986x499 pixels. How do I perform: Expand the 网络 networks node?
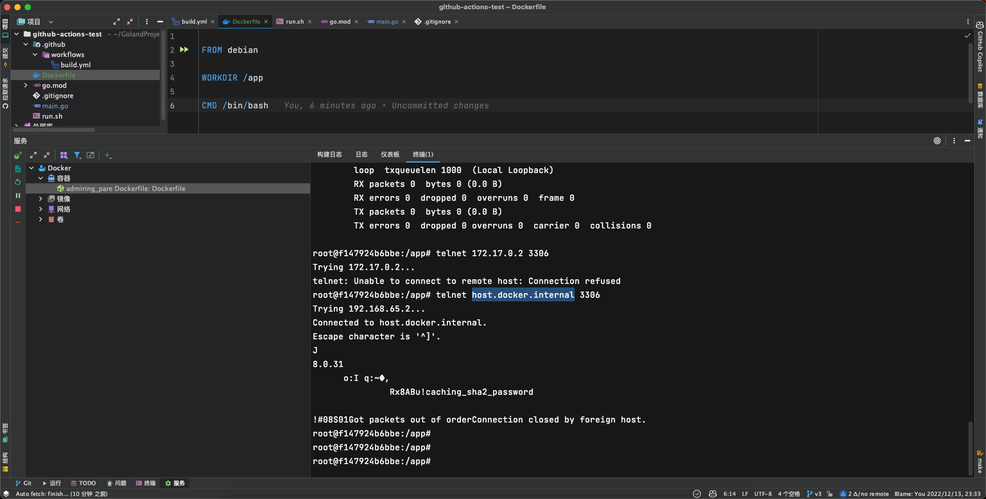tap(41, 209)
